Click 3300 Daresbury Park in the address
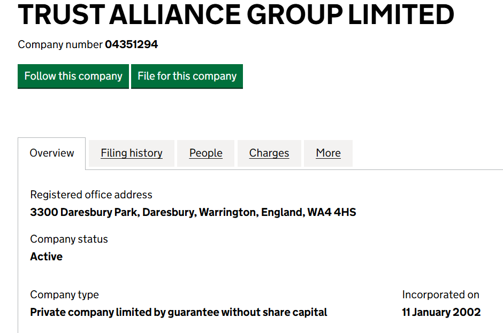503x333 pixels. click(85, 212)
